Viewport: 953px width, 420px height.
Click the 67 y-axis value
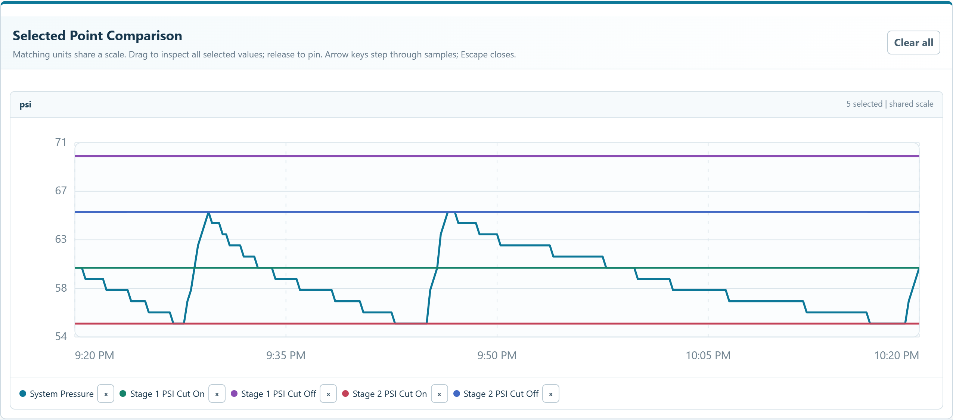(61, 191)
